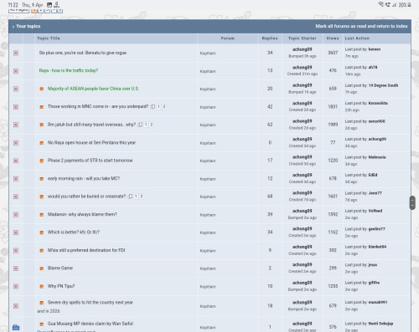
Task: Open topic 'Madanon- why always blame them?'
Action: [x=82, y=214]
